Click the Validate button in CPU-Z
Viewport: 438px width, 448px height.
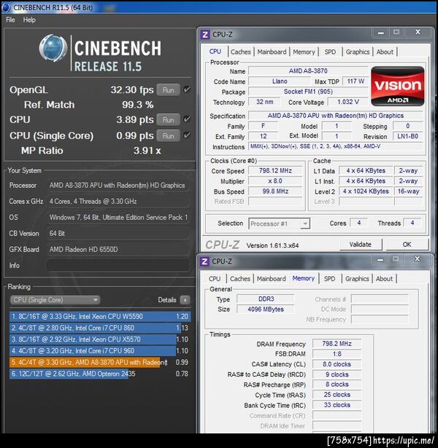pyautogui.click(x=361, y=245)
